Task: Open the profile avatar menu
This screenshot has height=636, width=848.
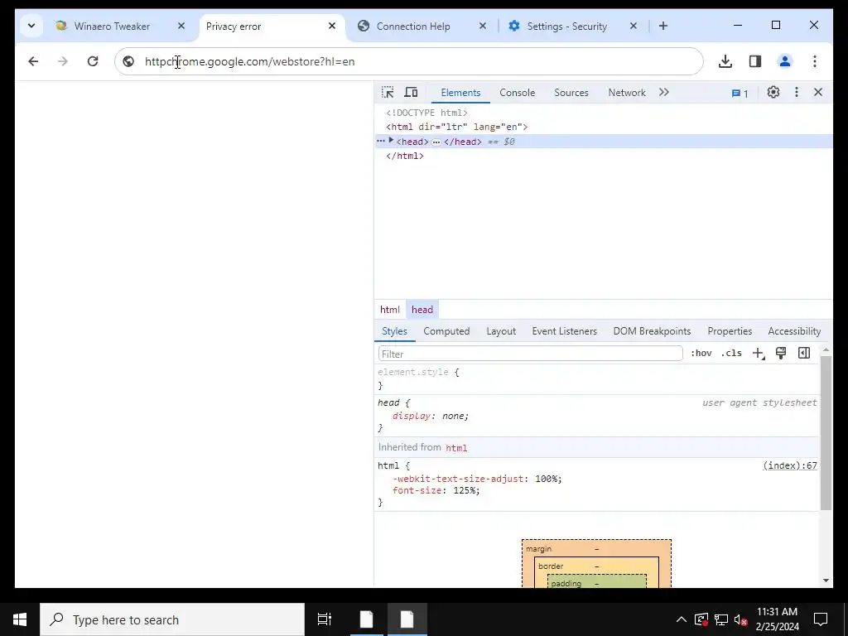Action: click(x=785, y=61)
